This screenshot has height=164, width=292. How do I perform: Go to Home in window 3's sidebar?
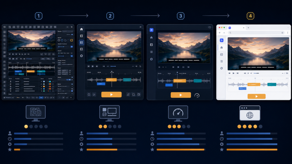click(151, 38)
